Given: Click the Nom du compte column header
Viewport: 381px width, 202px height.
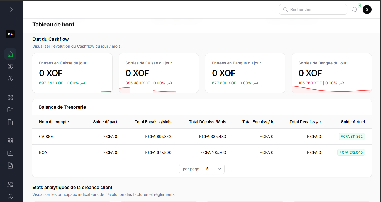Looking at the screenshot, I should [x=54, y=122].
